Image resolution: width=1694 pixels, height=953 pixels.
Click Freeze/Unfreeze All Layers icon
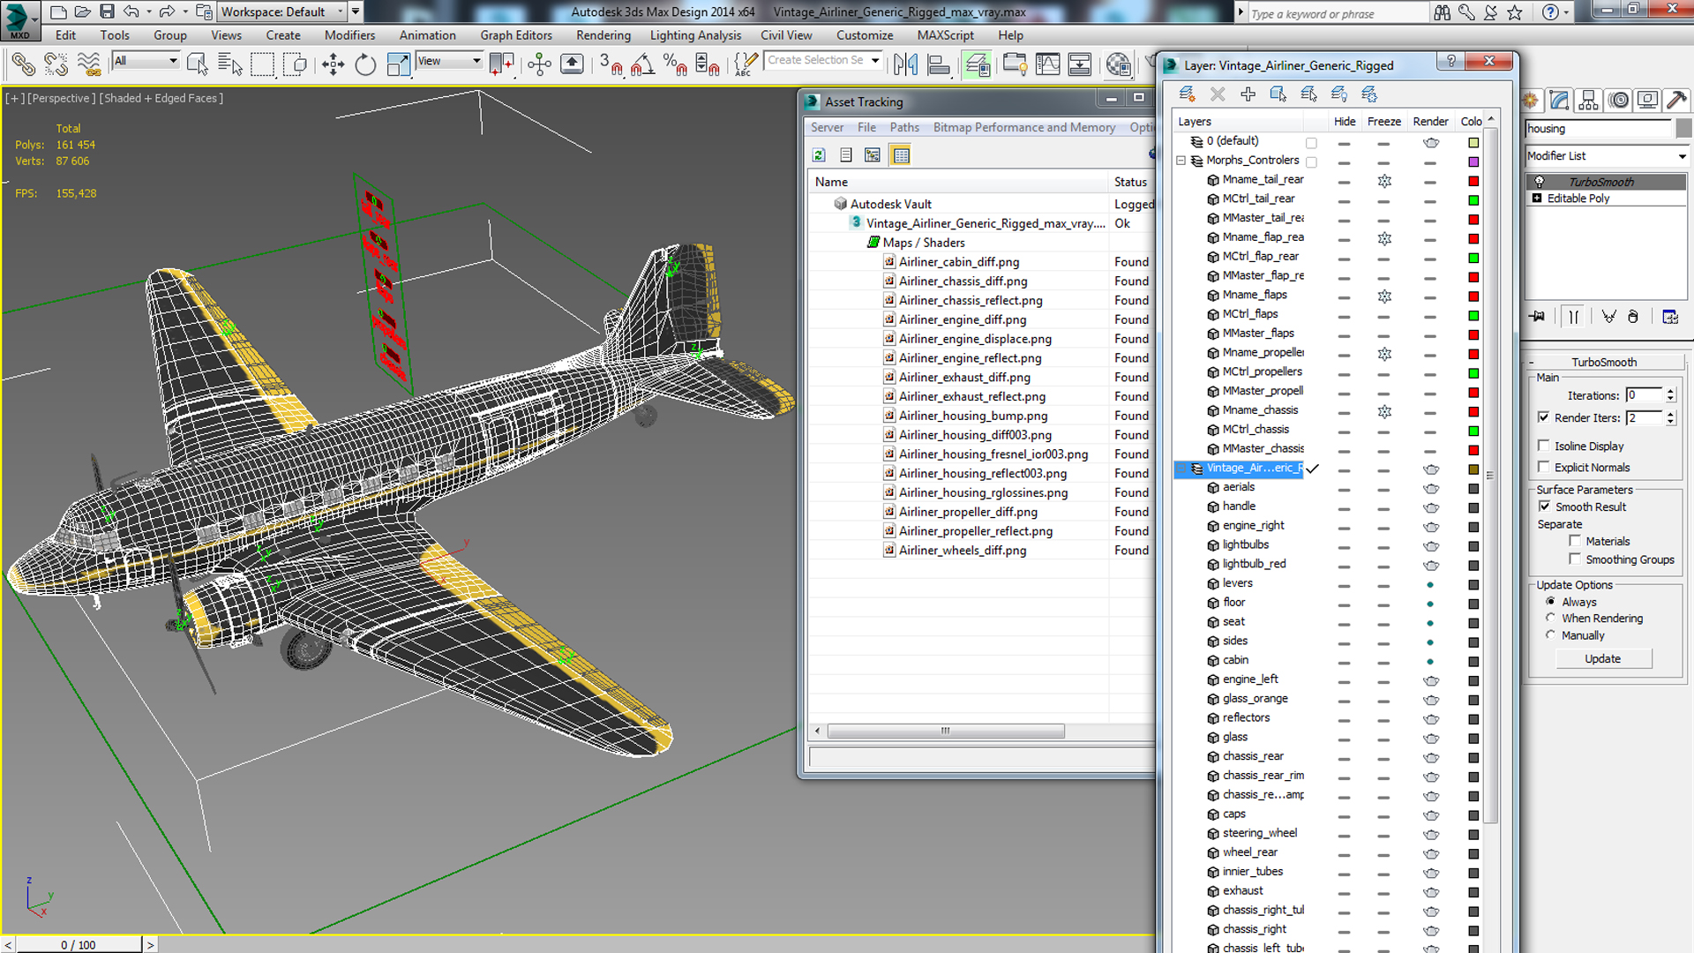tap(1369, 94)
